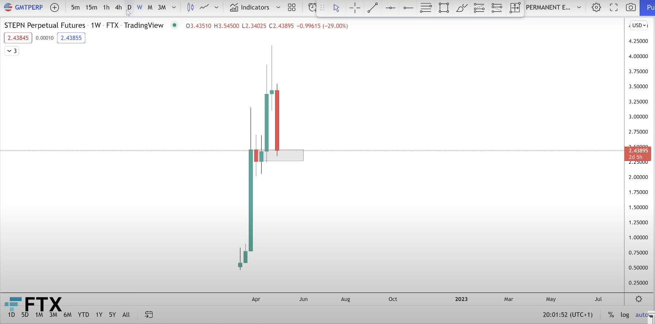The height and width of the screenshot is (324, 655).
Task: Select the line chart style icon
Action: click(x=204, y=7)
